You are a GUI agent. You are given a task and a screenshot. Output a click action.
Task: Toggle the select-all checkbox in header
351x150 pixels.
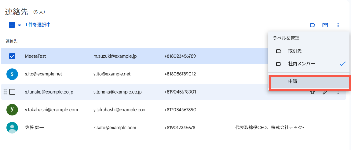click(12, 25)
